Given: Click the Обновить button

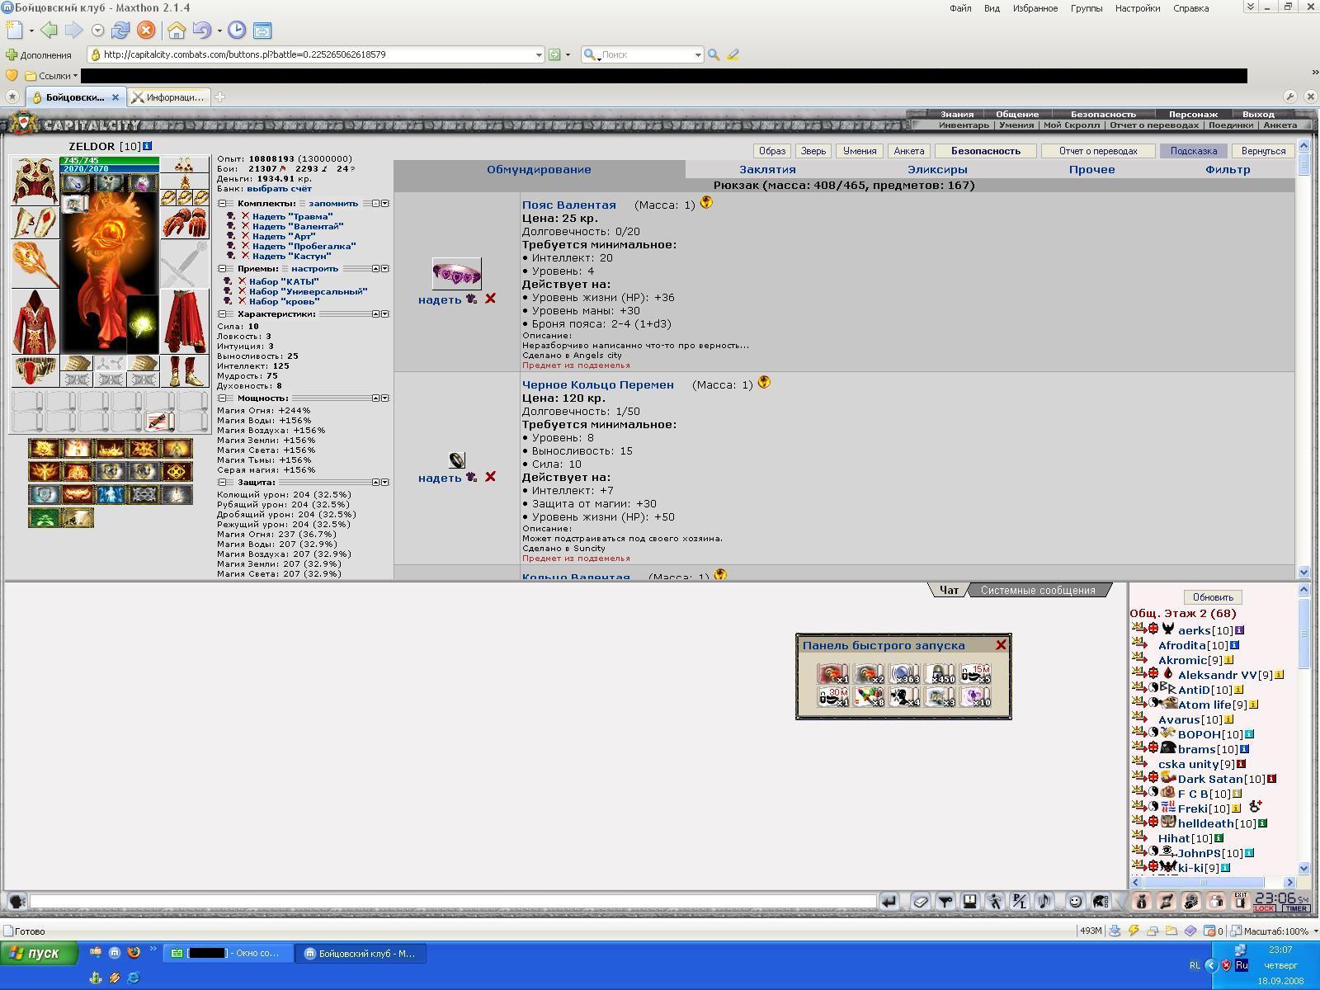Looking at the screenshot, I should coord(1213,597).
